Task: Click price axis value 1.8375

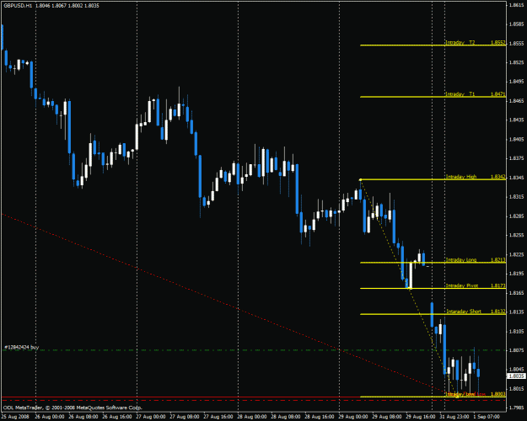Action: pyautogui.click(x=516, y=158)
